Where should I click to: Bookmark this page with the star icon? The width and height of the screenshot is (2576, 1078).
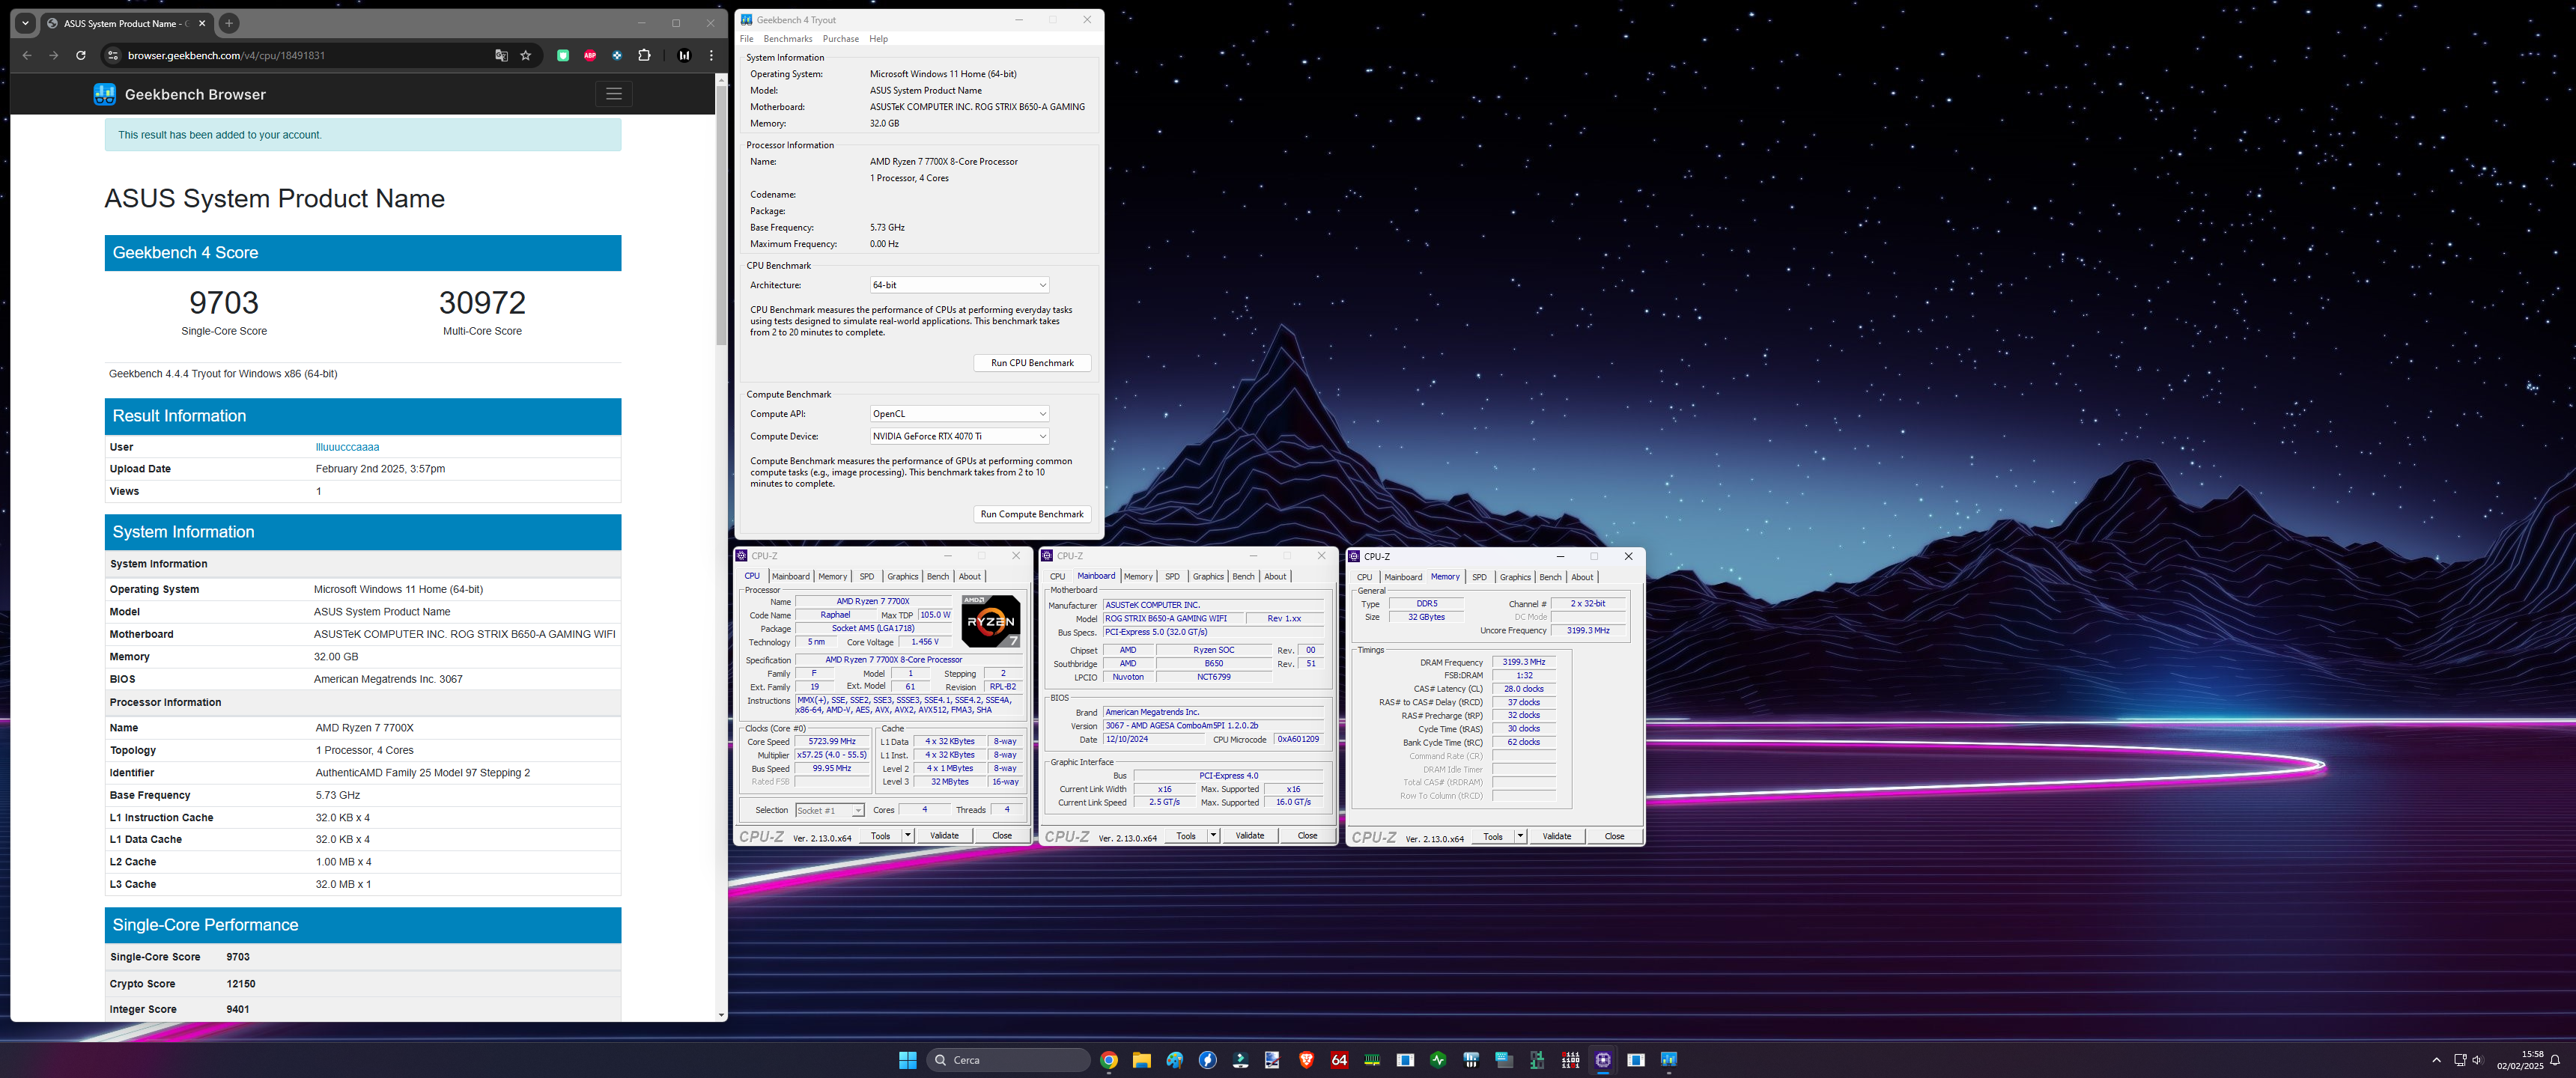point(526,55)
